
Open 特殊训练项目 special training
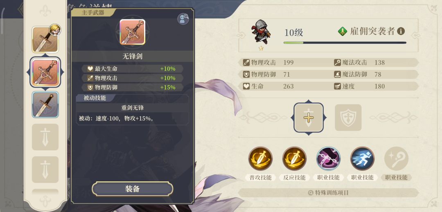328,193
